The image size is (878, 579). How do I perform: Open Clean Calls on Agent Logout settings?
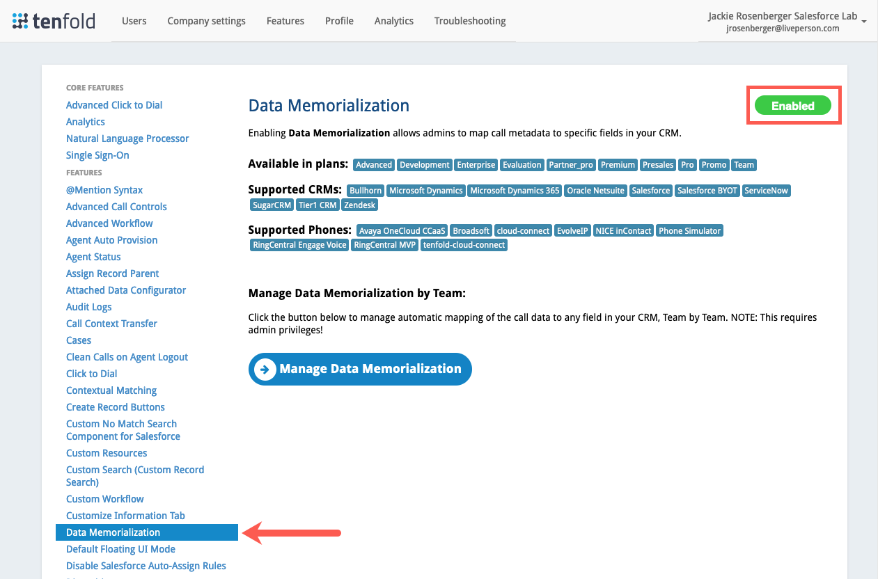[x=127, y=356]
